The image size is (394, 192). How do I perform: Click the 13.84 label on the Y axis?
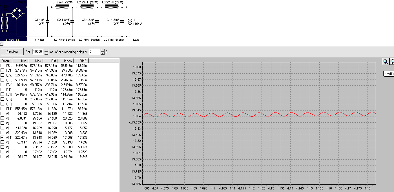(x=137, y=116)
